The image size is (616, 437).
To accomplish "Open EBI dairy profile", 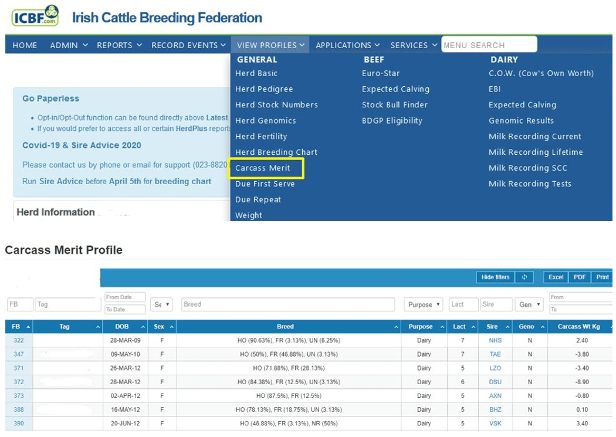I will click(x=495, y=89).
